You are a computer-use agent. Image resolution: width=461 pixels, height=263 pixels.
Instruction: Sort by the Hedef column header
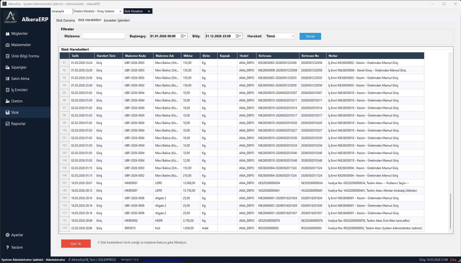pyautogui.click(x=247, y=56)
